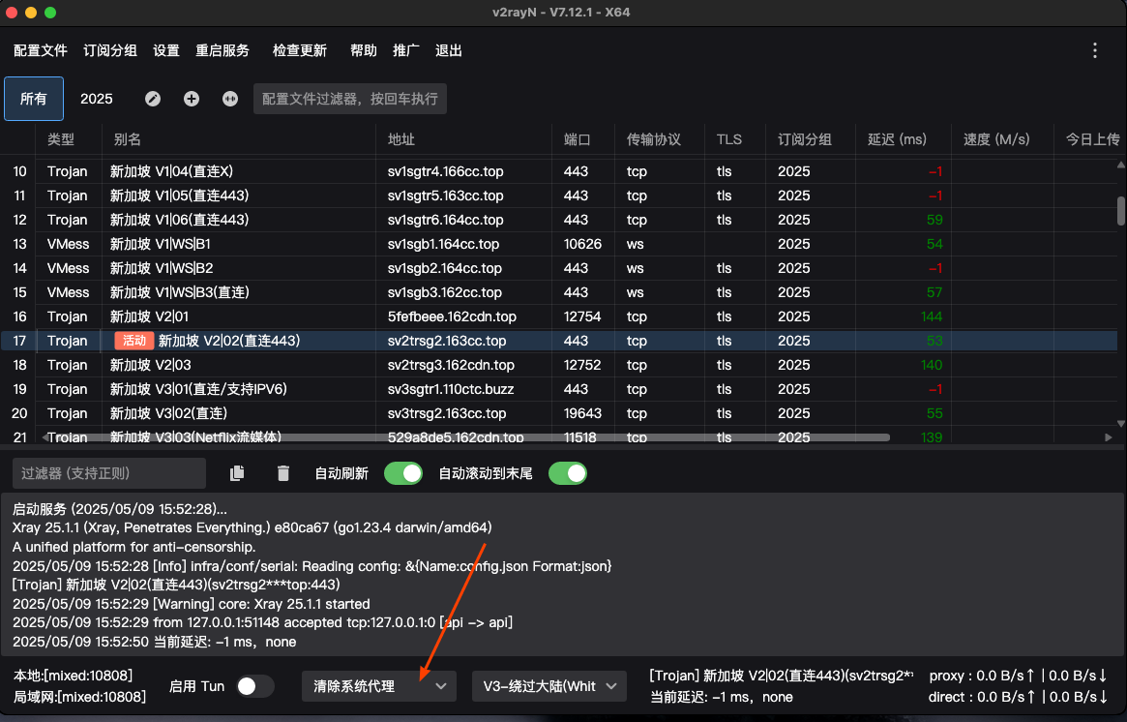This screenshot has height=722, width=1127.
Task: Click address 5fefbeee.162cdn.top
Action: 452,316
